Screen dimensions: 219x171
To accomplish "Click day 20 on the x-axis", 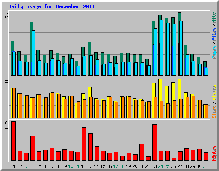I will point(135,166).
